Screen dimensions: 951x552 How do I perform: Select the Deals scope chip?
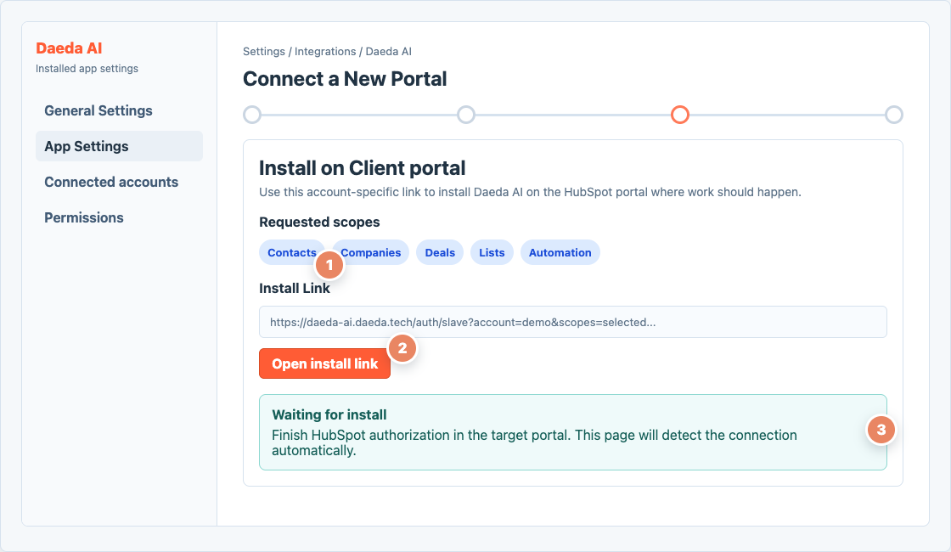click(x=440, y=252)
